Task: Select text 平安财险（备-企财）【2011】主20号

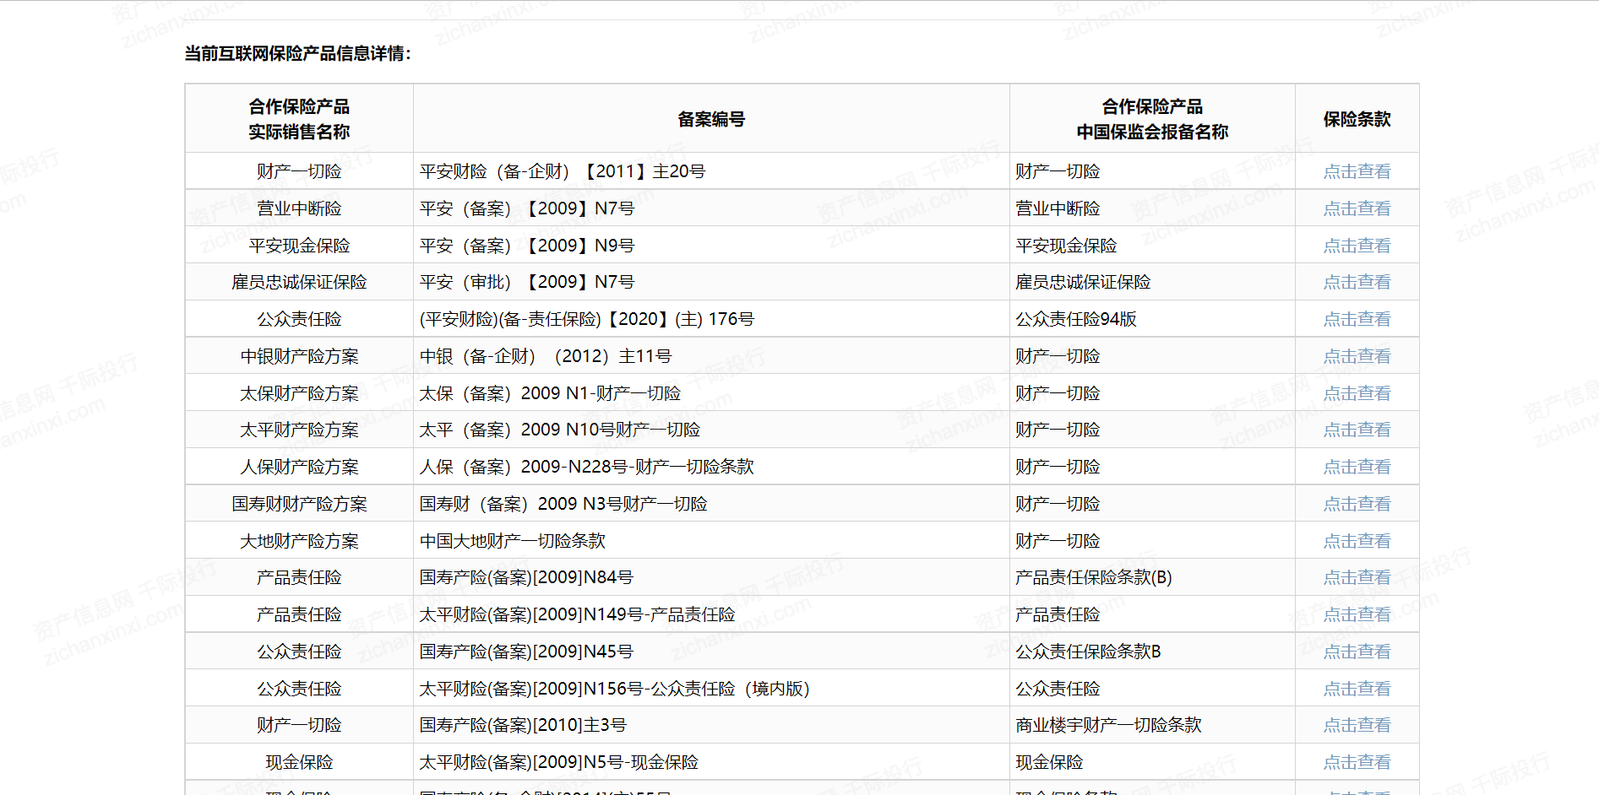Action: [563, 171]
